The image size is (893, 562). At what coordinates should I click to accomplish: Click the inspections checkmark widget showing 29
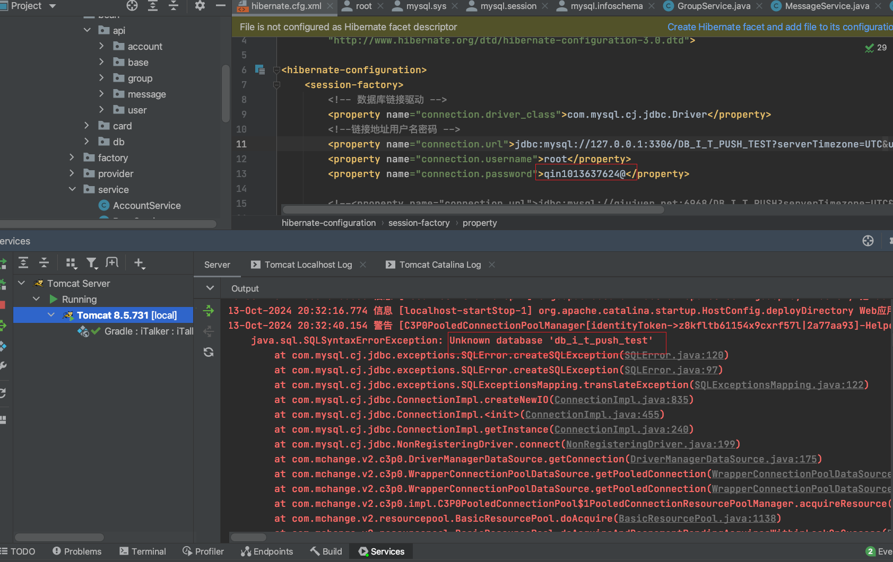point(875,48)
